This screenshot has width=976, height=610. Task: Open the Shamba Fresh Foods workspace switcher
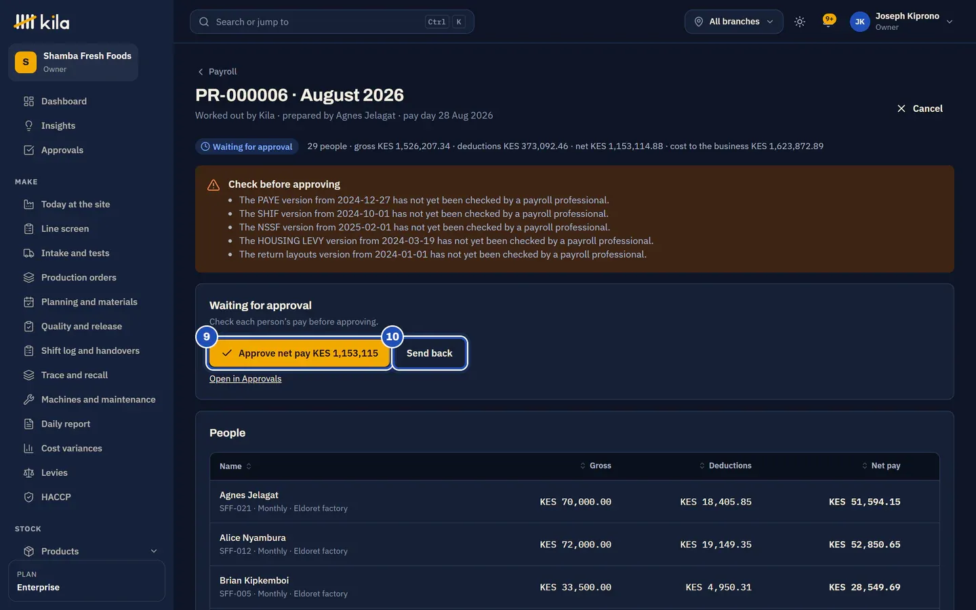(73, 62)
